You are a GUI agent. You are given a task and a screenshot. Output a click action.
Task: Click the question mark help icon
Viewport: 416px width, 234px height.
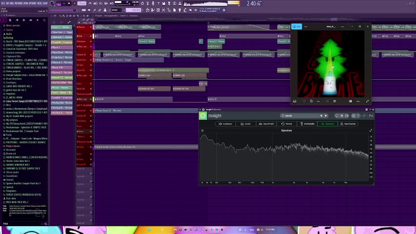[158, 3]
